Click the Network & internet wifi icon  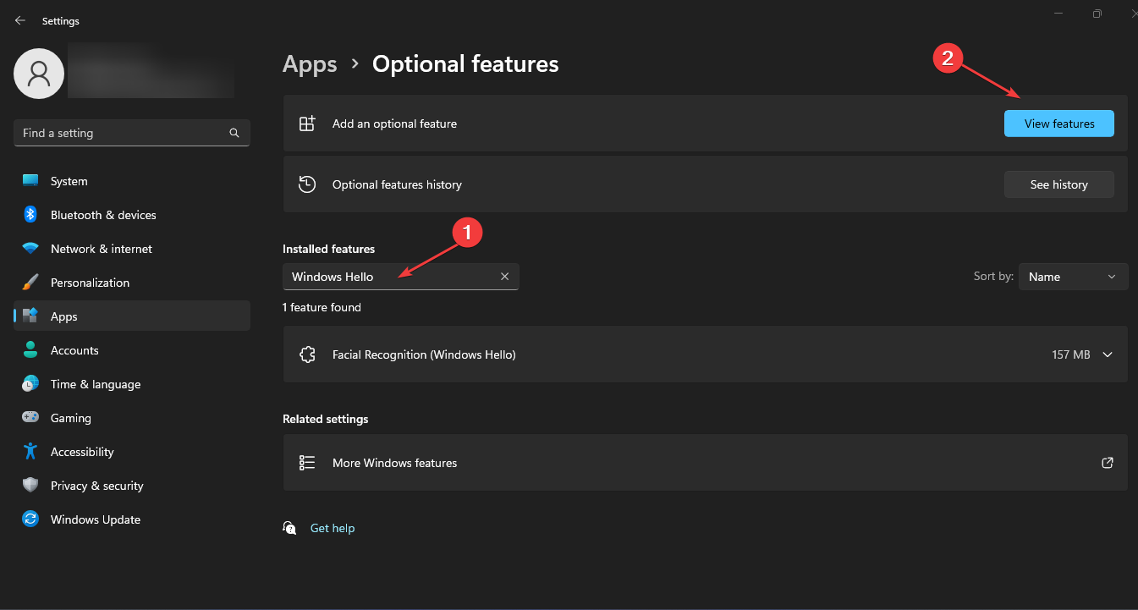tap(30, 249)
